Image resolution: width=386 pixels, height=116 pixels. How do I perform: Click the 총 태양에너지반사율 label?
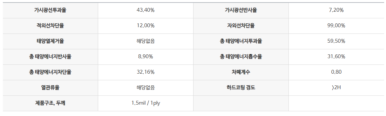tap(50, 57)
